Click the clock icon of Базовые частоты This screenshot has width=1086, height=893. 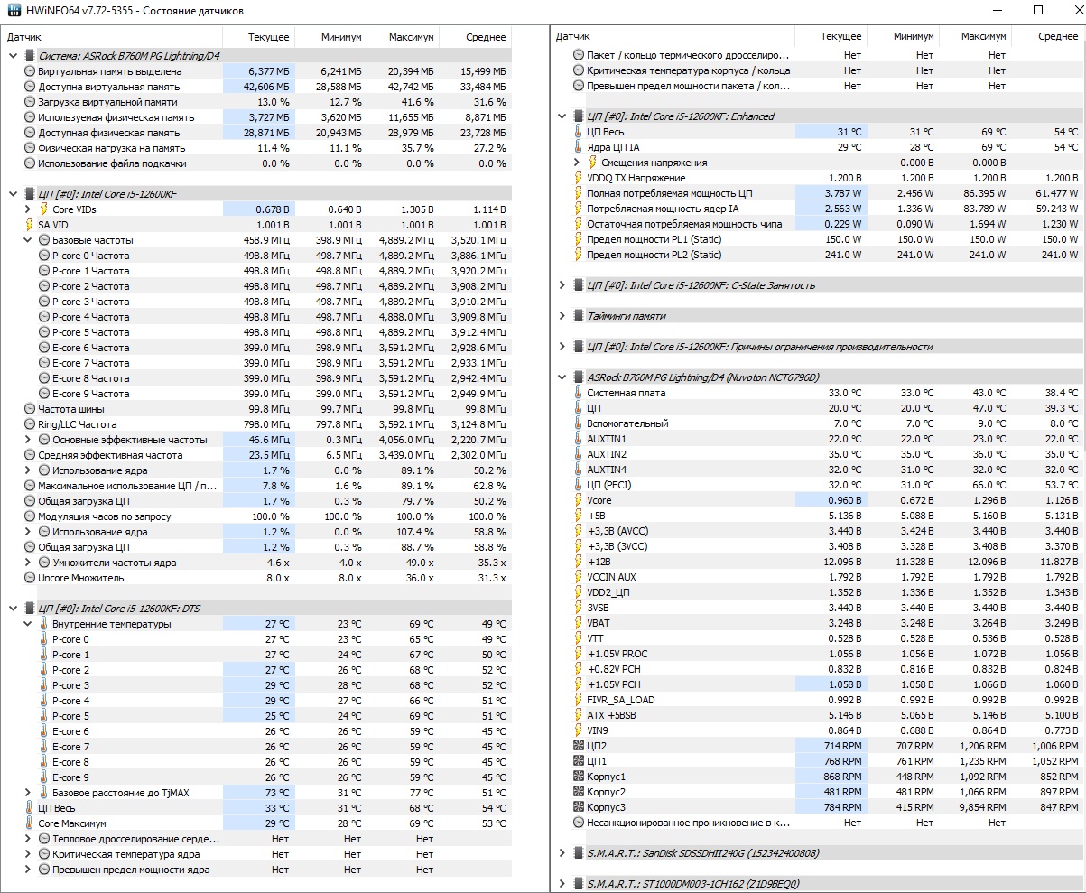click(43, 240)
